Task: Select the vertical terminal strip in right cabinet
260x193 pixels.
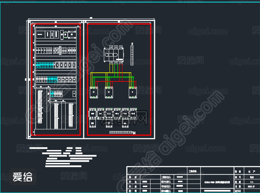Action: (x=132, y=54)
